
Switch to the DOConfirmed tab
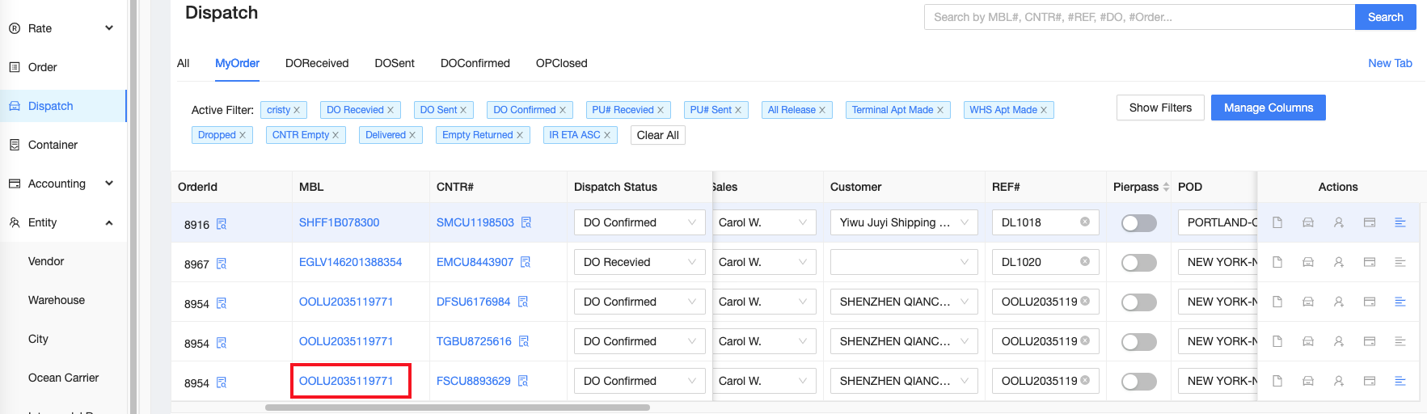[x=475, y=63]
